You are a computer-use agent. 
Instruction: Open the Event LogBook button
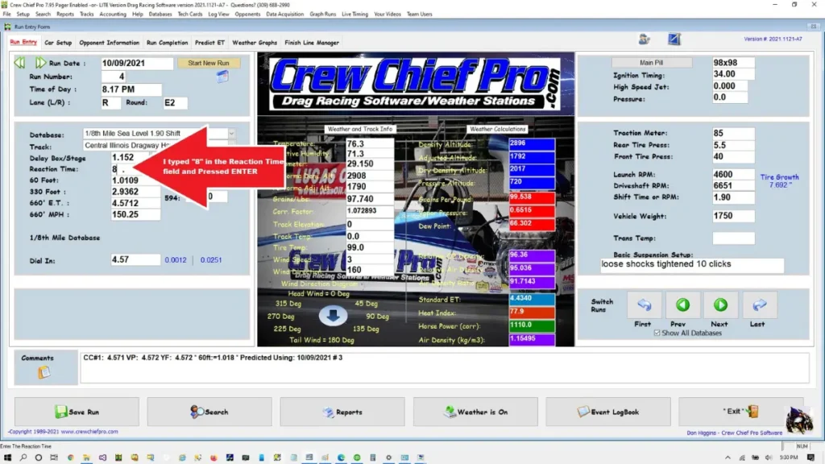pyautogui.click(x=608, y=412)
